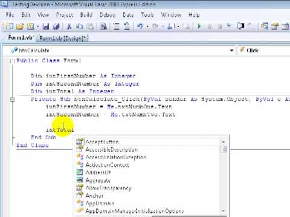Open the Solution Explorer toolbar icon
Image resolution: width=290 pixels, height=217 pixels.
265,26
